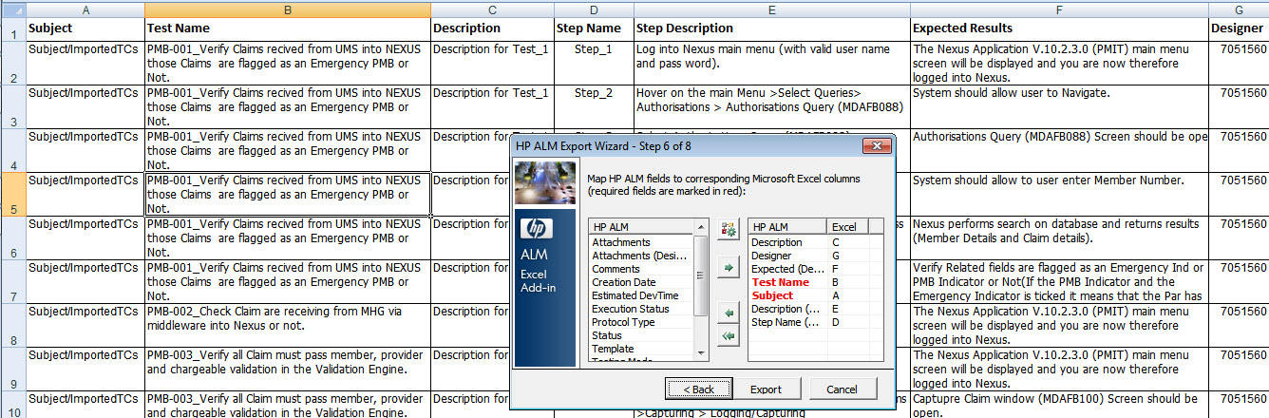Click the PMB-002_Check Claim test name cell
Screen dimensions: 1269x418
coord(287,325)
